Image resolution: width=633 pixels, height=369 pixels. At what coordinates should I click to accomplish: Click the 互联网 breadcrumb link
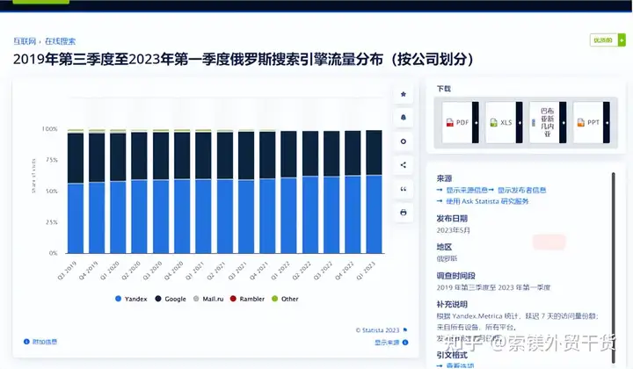pos(25,41)
